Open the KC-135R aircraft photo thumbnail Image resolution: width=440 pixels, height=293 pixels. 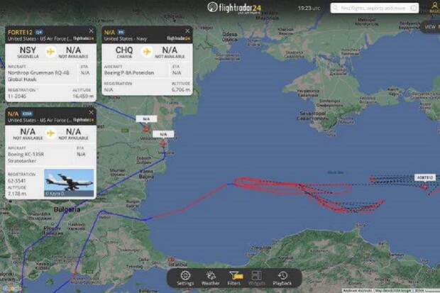point(69,183)
